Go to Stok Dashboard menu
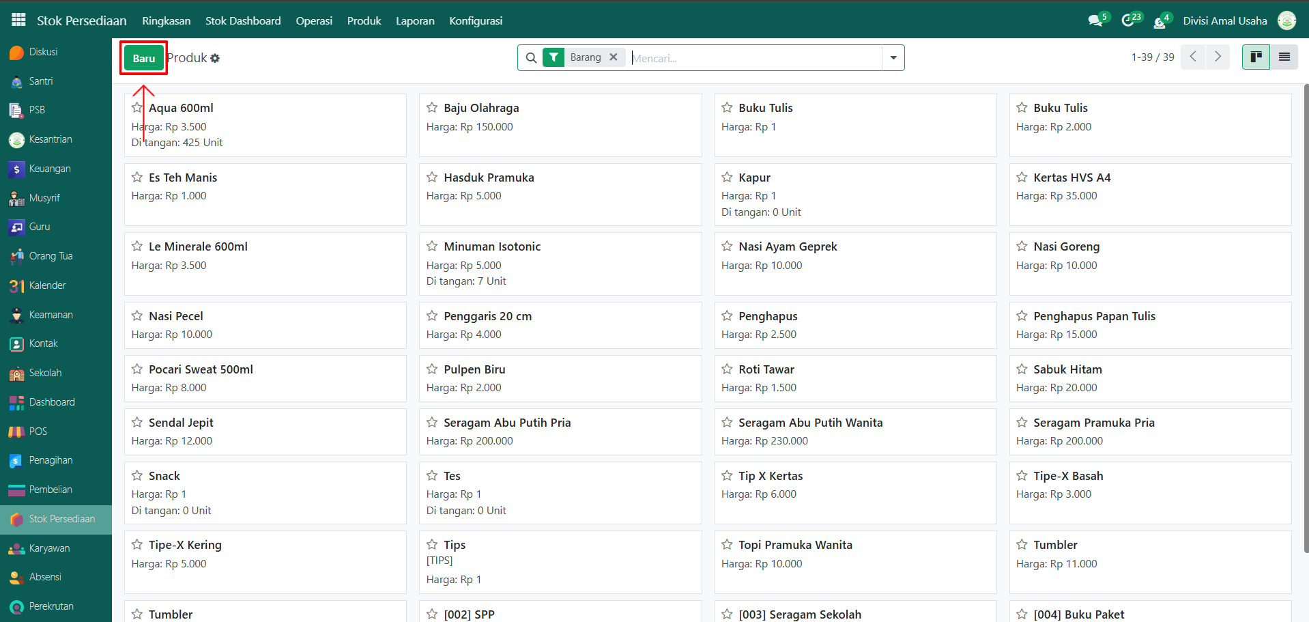 [243, 20]
